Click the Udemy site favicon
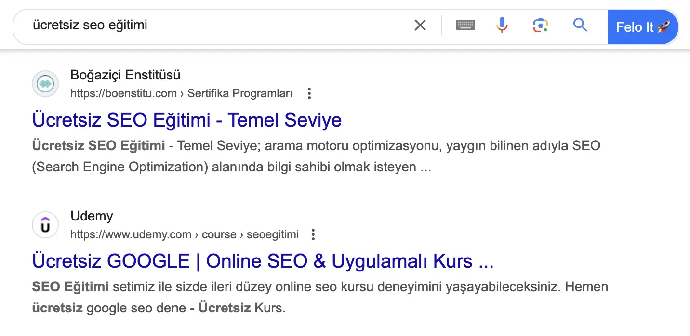Image resolution: width=690 pixels, height=336 pixels. point(45,225)
